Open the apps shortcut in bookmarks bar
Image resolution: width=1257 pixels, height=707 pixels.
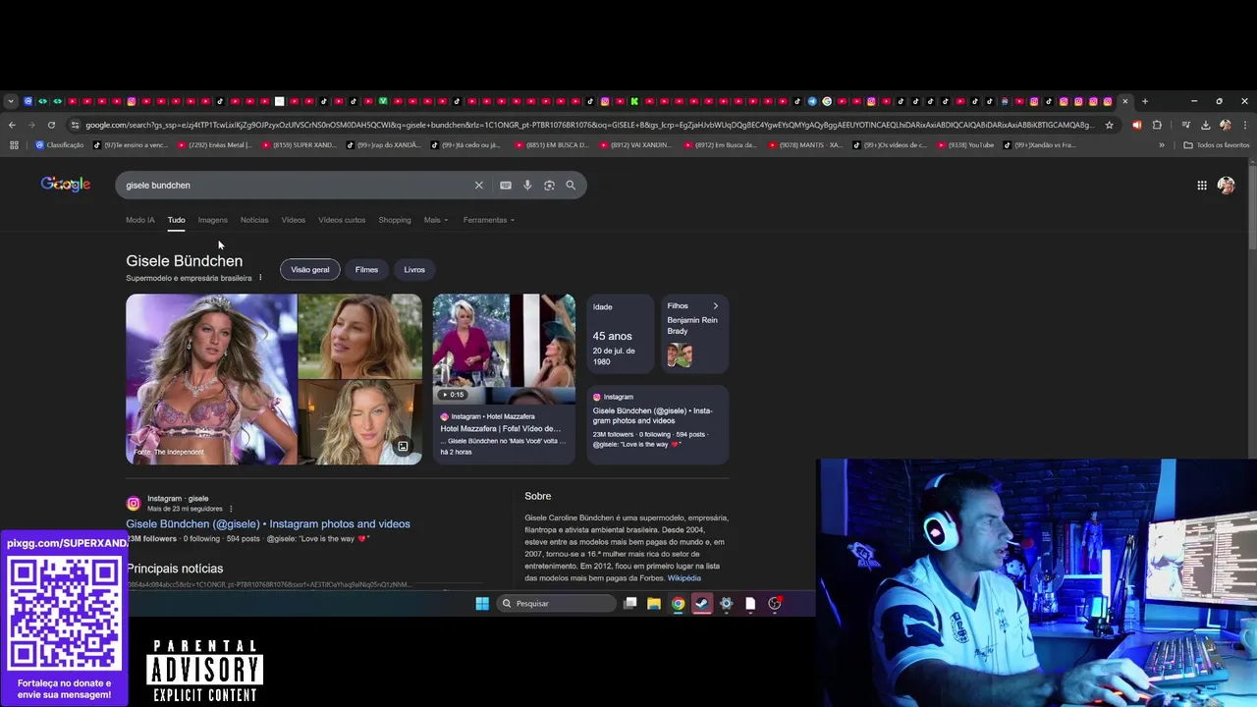click(14, 145)
